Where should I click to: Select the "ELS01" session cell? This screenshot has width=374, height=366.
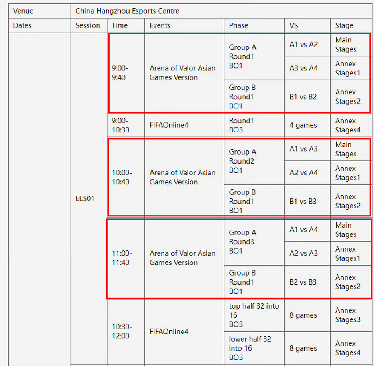pyautogui.click(x=88, y=199)
